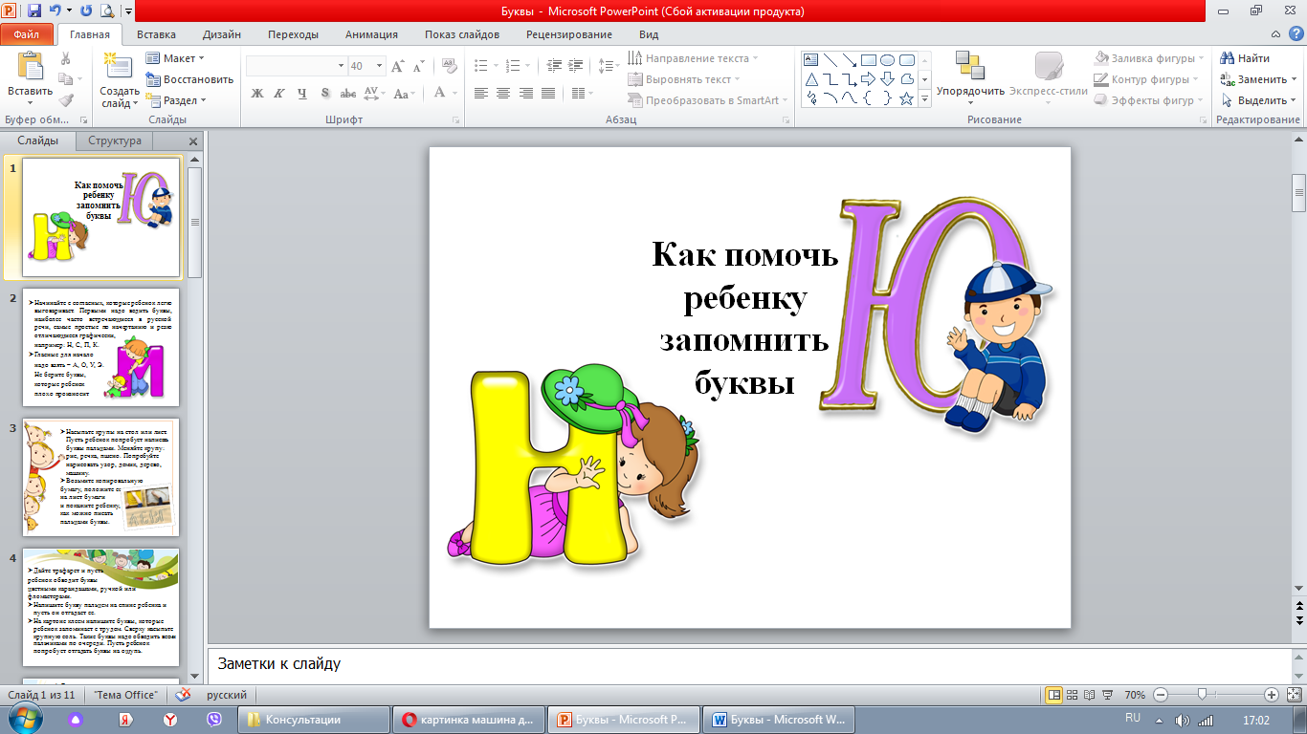
Task: Align text left
Action: point(480,94)
